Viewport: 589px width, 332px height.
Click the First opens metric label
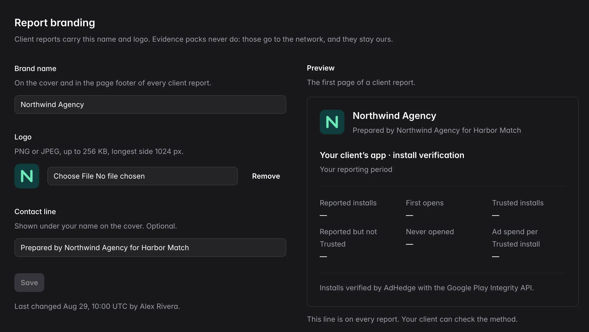(x=425, y=203)
